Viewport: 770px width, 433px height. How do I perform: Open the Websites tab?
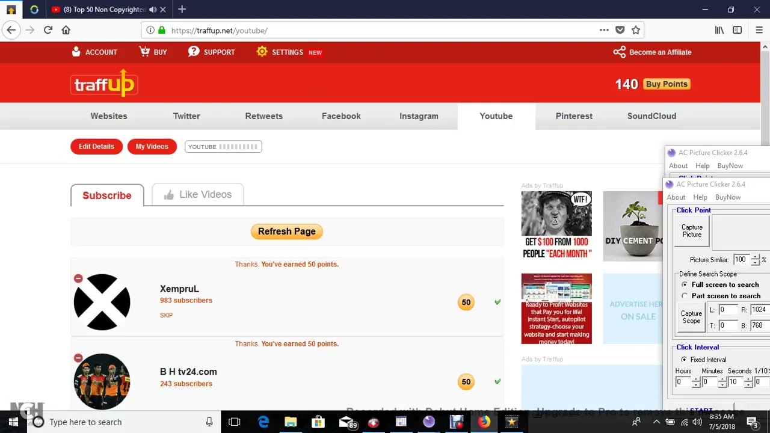(x=109, y=116)
